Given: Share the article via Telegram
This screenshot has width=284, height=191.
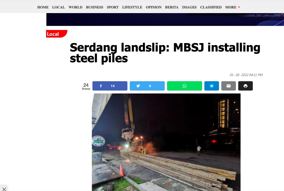Looking at the screenshot, I should pyautogui.click(x=212, y=86).
